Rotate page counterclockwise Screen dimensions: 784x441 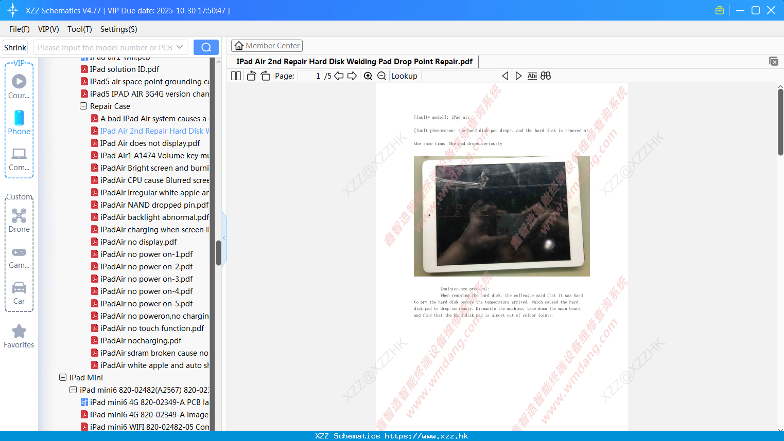click(251, 76)
